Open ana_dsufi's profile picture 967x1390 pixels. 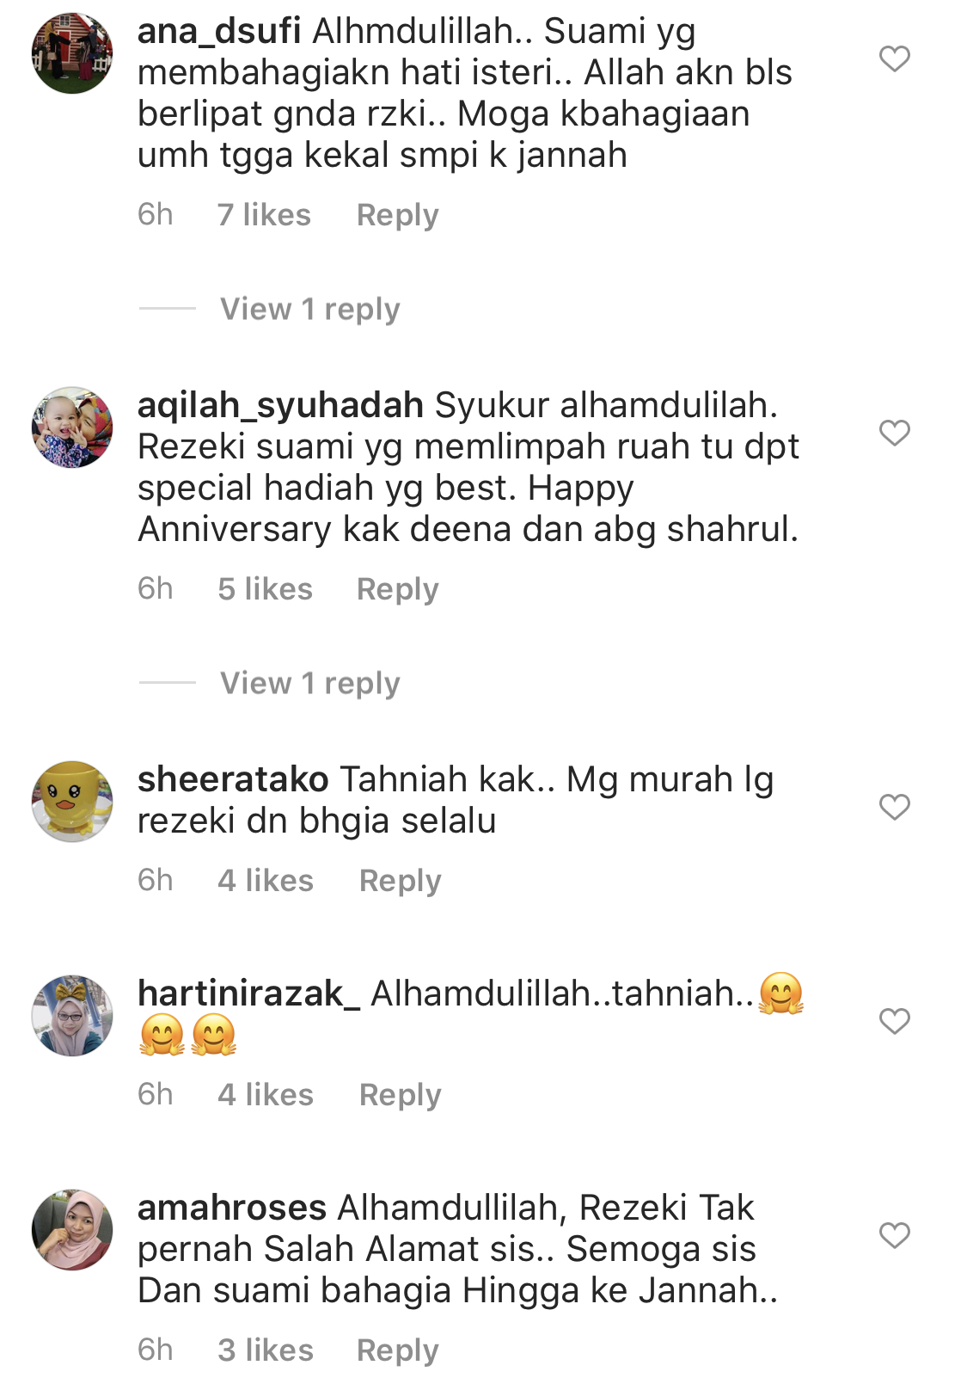click(x=72, y=53)
